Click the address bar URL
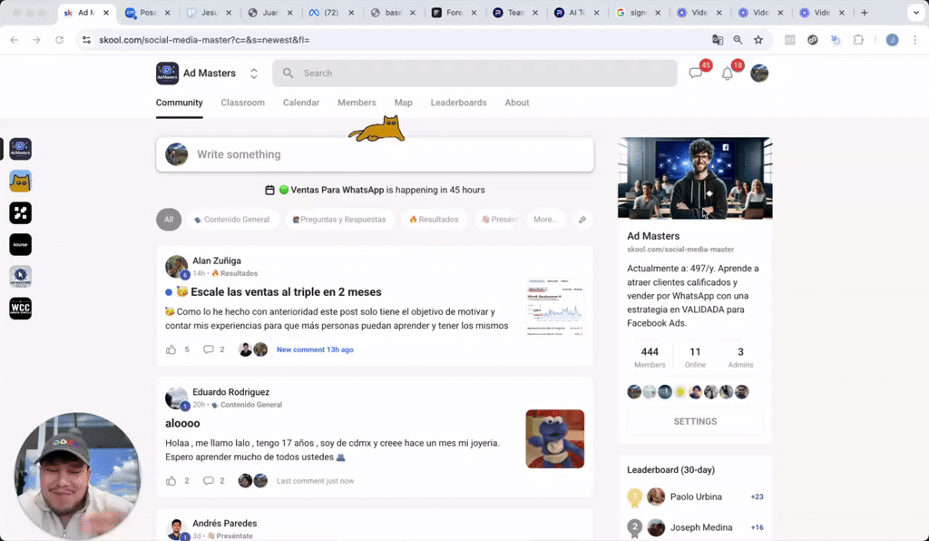Image resolution: width=929 pixels, height=541 pixels. coord(204,40)
